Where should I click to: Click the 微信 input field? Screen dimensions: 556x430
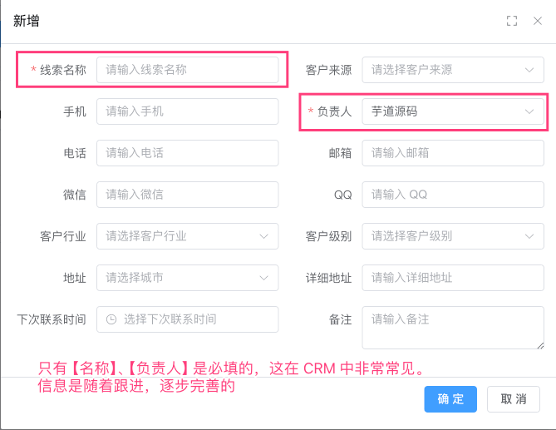[x=187, y=195]
